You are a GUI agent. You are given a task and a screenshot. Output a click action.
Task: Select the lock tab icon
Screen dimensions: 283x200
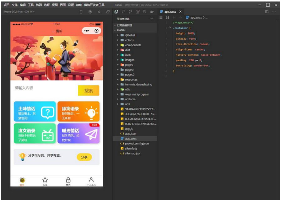[x=68, y=180]
